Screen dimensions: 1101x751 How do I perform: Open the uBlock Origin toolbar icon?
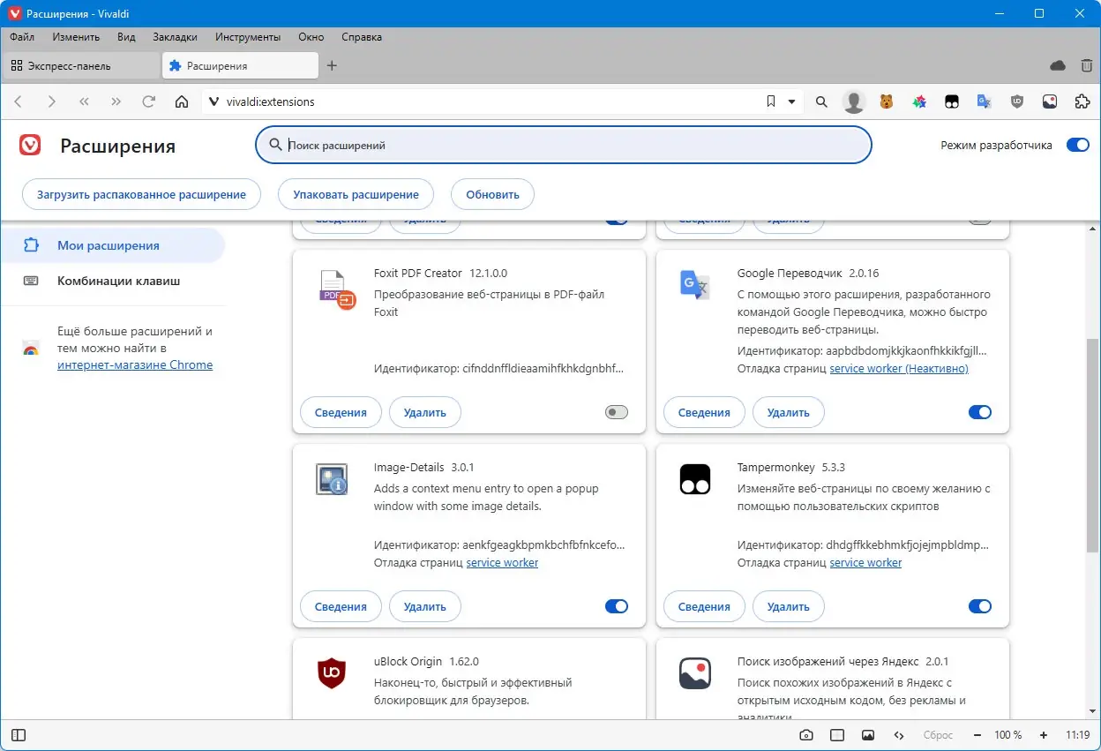click(x=1017, y=101)
